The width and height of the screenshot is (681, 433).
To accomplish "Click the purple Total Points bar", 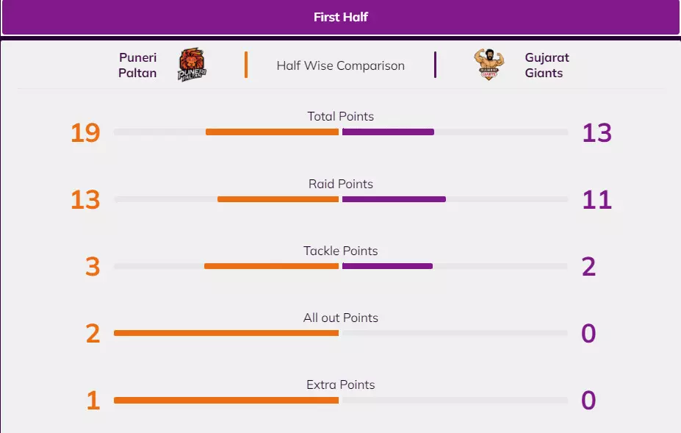I will tap(388, 132).
